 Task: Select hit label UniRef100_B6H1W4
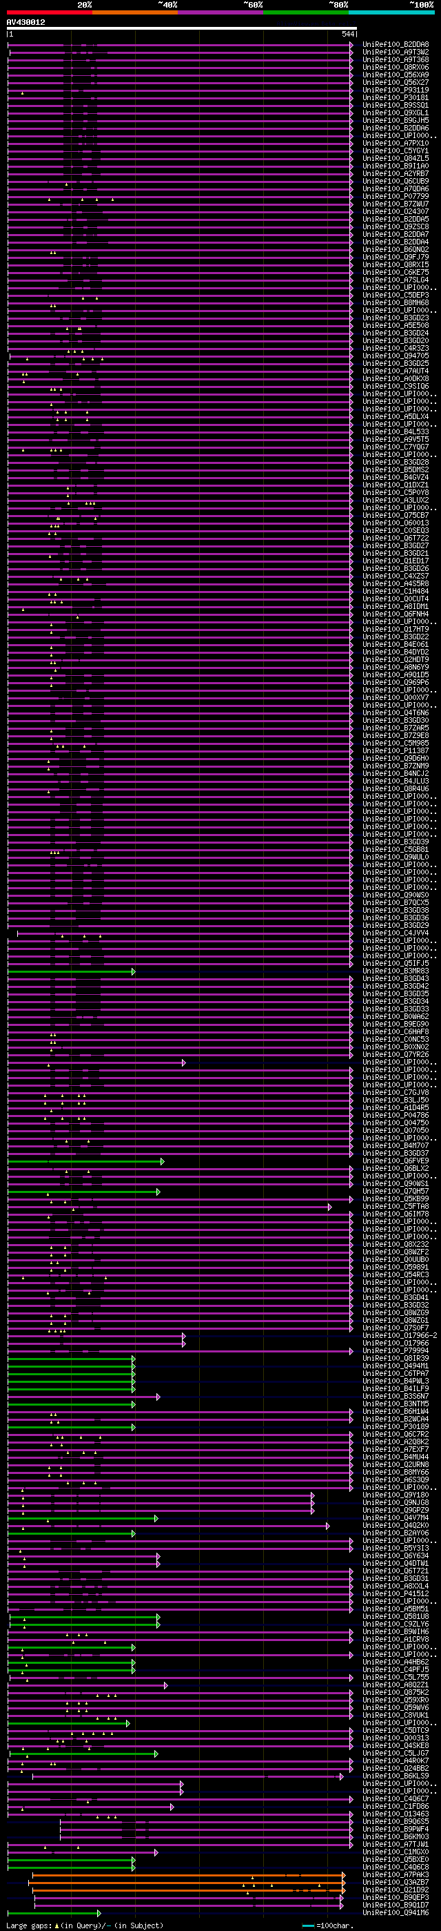click(396, 1412)
